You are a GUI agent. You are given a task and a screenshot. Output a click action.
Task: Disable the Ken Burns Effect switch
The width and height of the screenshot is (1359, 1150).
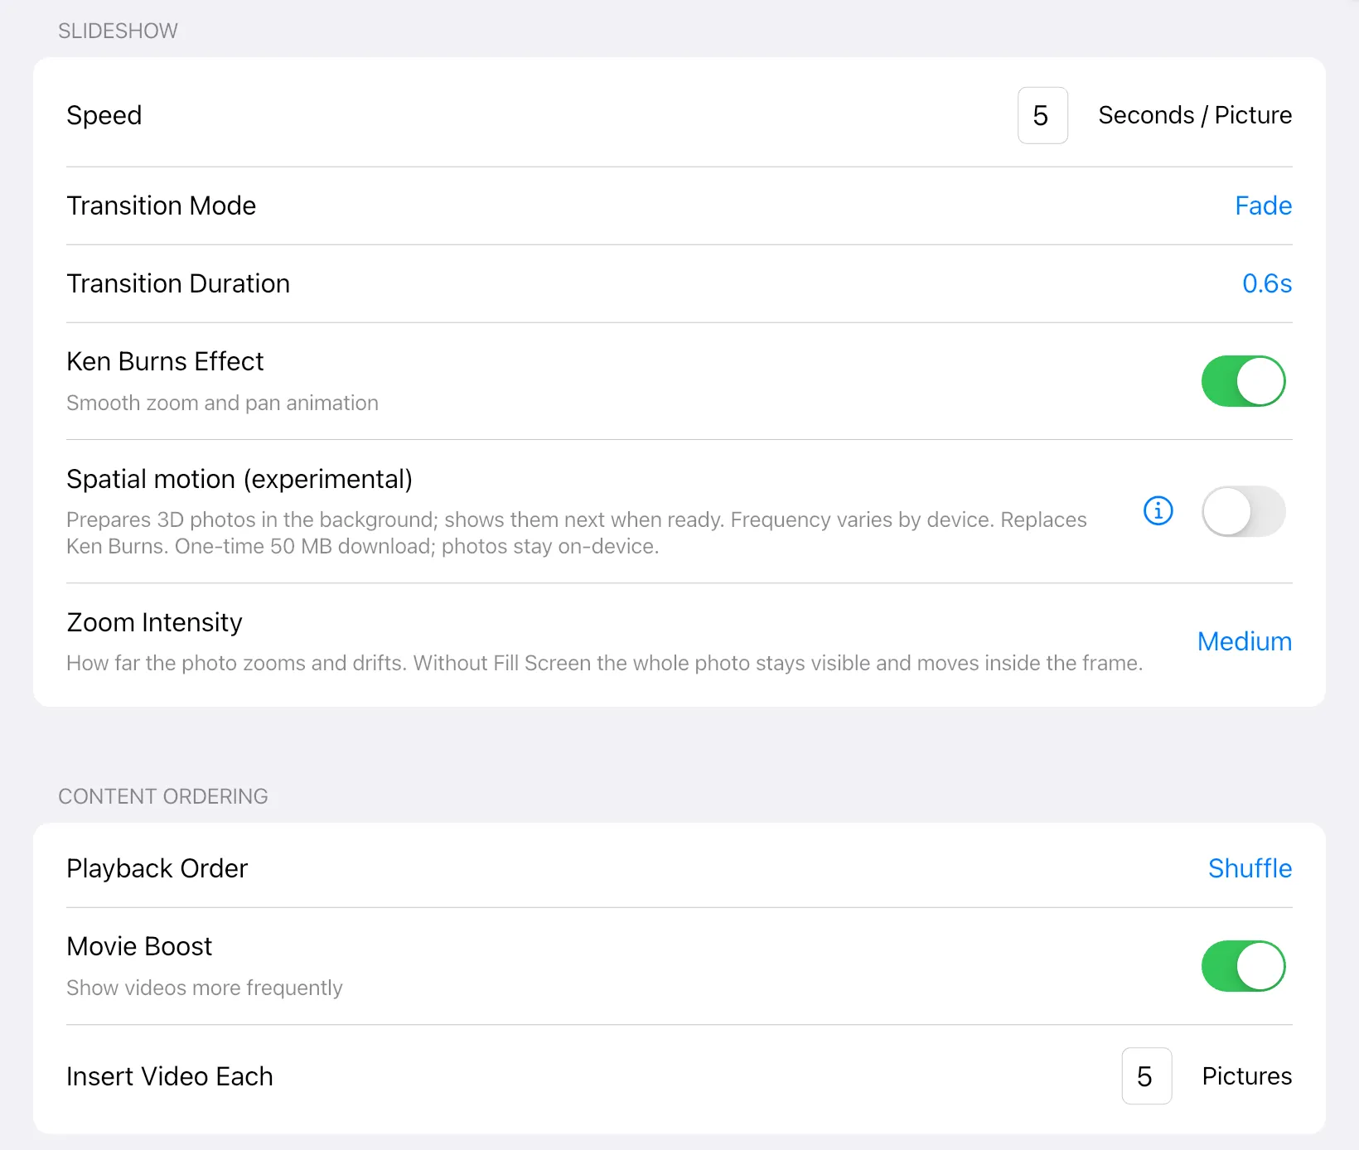pyautogui.click(x=1243, y=381)
